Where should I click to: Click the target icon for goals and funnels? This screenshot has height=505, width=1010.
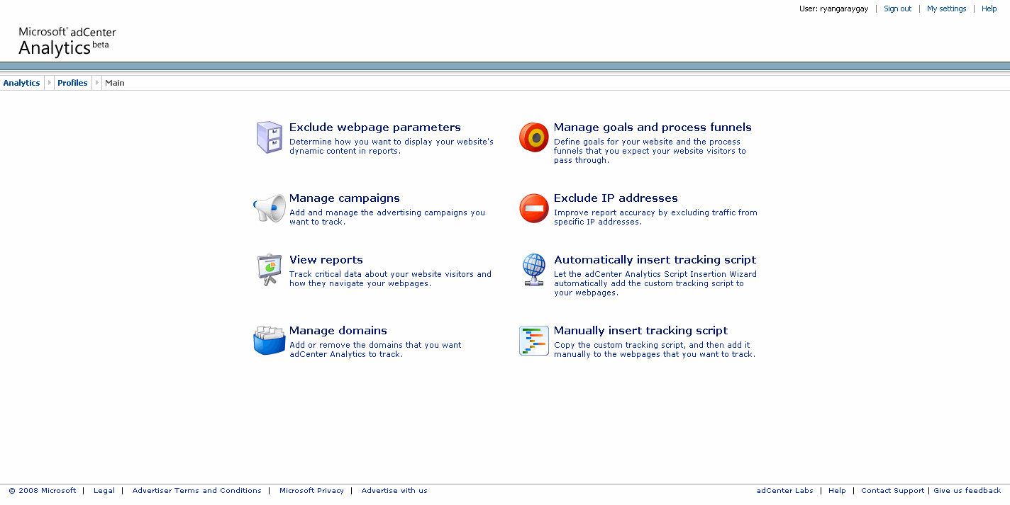[533, 137]
